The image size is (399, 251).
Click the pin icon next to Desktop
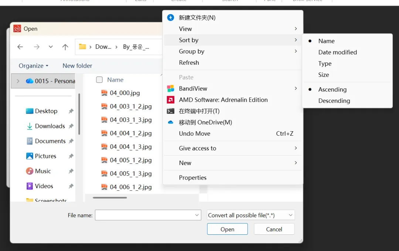[x=71, y=111]
